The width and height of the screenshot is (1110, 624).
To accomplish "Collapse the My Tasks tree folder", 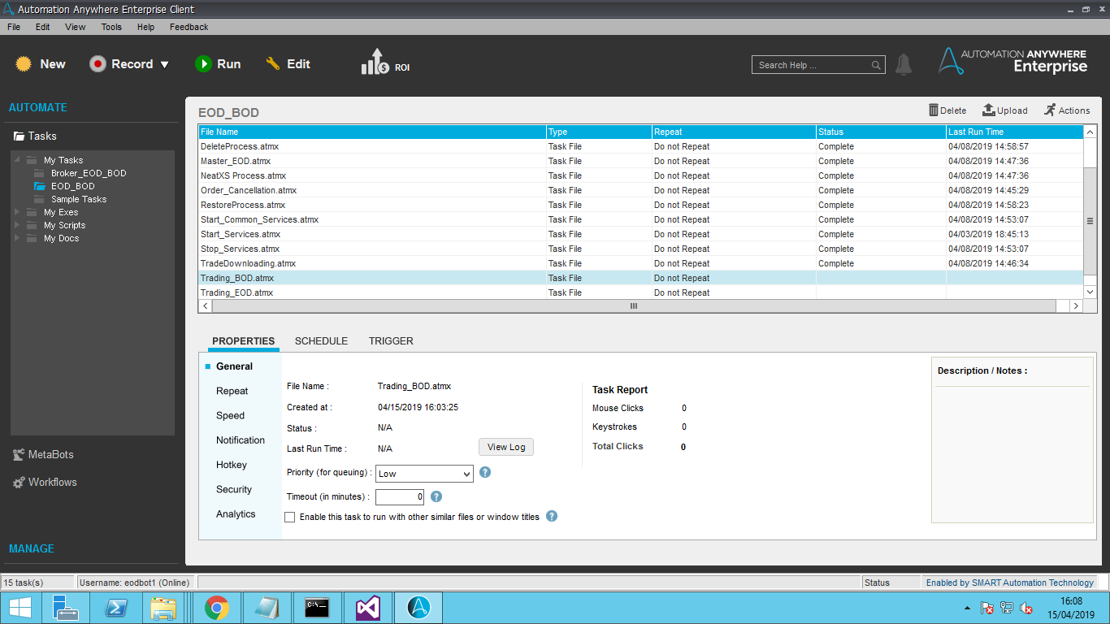I will [18, 160].
